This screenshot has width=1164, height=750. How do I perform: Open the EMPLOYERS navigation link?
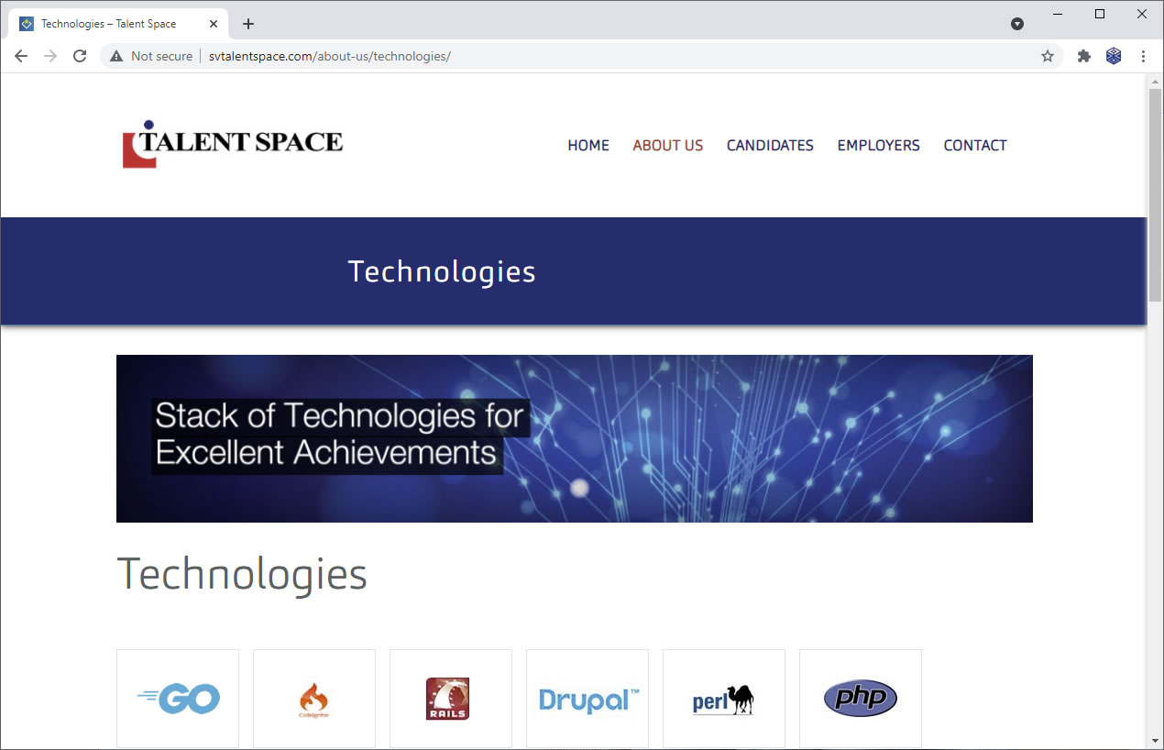click(x=878, y=145)
